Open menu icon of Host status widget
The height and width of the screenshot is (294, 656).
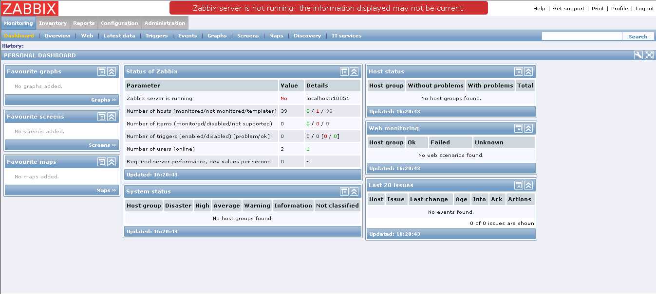pos(519,71)
